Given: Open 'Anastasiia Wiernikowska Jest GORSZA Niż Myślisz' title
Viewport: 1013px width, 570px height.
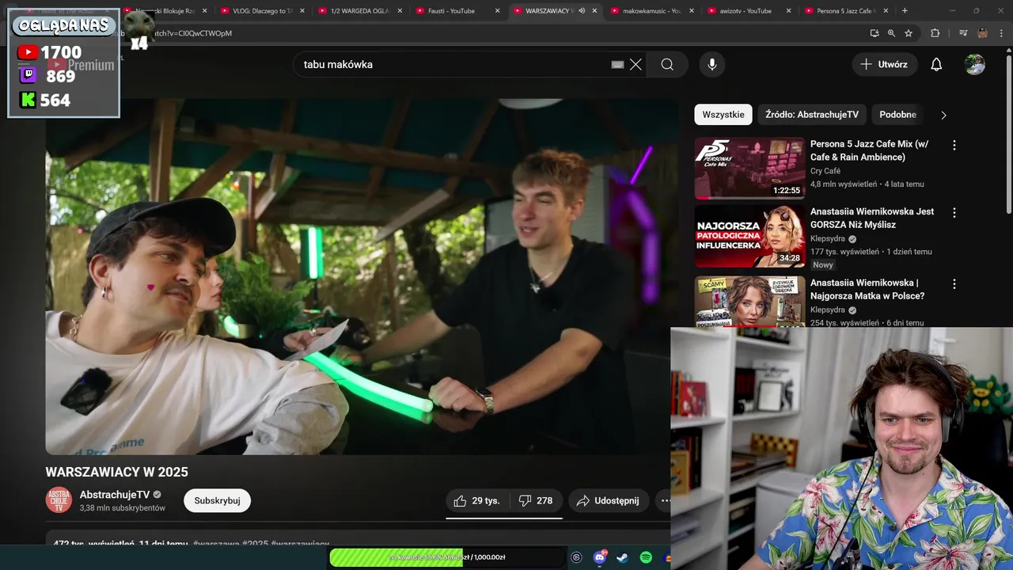Looking at the screenshot, I should click(872, 218).
